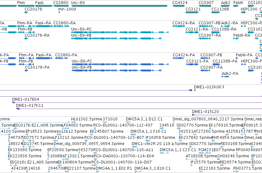Image resolution: width=262 pixels, height=173 pixels.
Task: Select the DME1-013K06.F clone label
Action: 209,87
